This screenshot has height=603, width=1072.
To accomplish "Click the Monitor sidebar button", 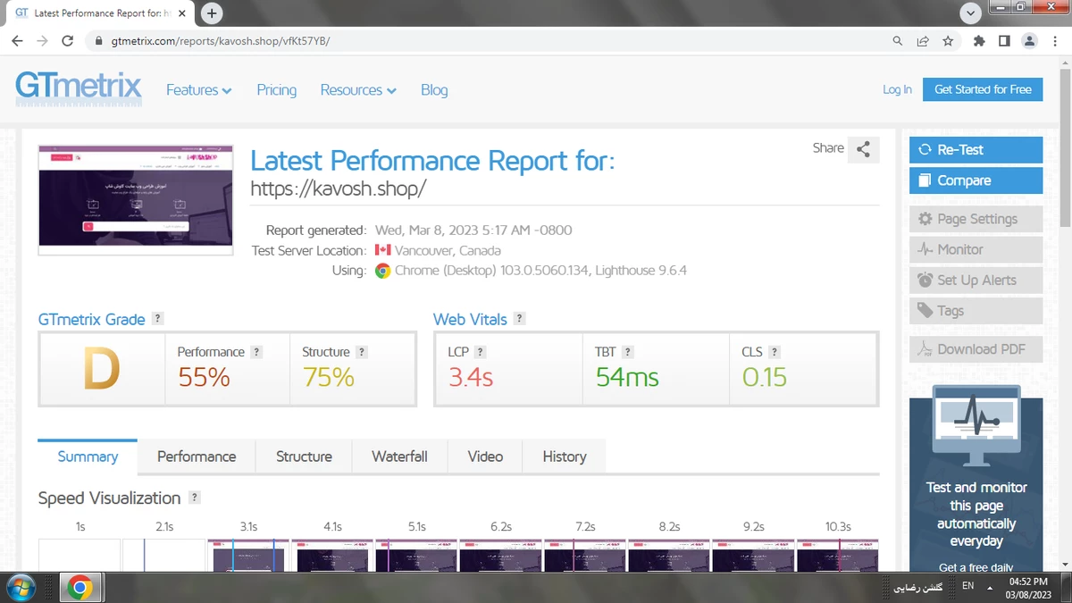I will click(x=976, y=249).
